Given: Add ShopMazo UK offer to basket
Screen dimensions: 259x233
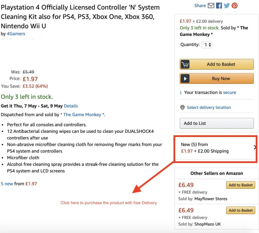Looking at the screenshot, I should pos(241,210).
